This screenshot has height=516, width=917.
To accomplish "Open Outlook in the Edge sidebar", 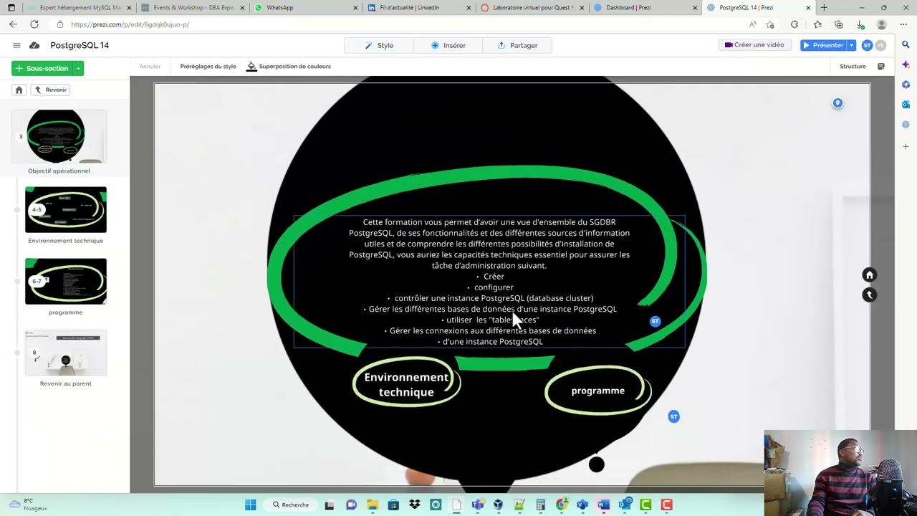I will (906, 105).
